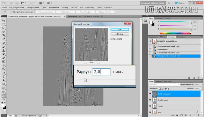Hide the 'Слой 1' layer
Viewport: 204px width, 117px height.
click(x=150, y=106)
